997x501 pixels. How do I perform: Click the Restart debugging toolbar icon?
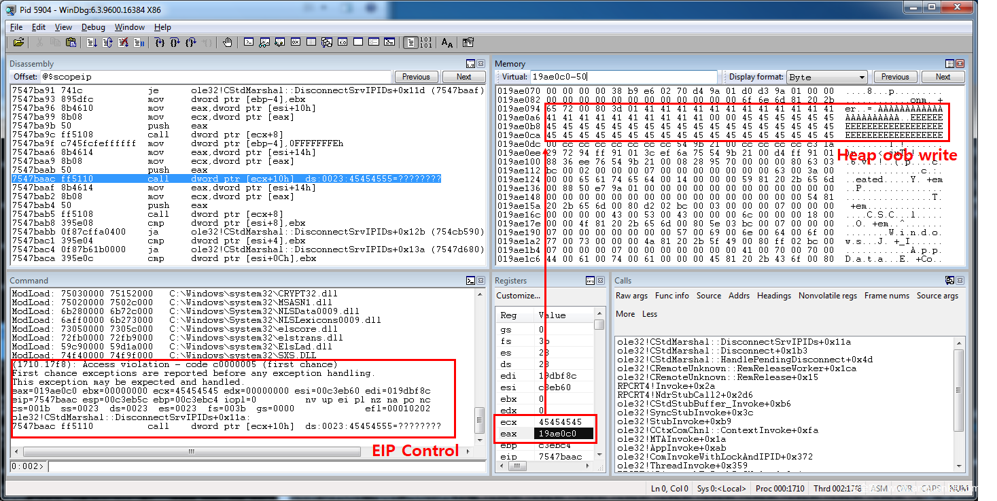(x=108, y=42)
